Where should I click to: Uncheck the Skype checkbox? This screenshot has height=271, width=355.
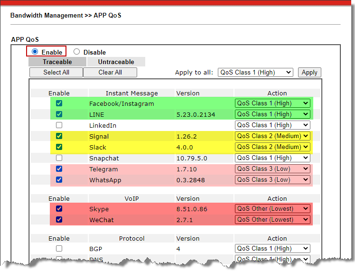[59, 208]
